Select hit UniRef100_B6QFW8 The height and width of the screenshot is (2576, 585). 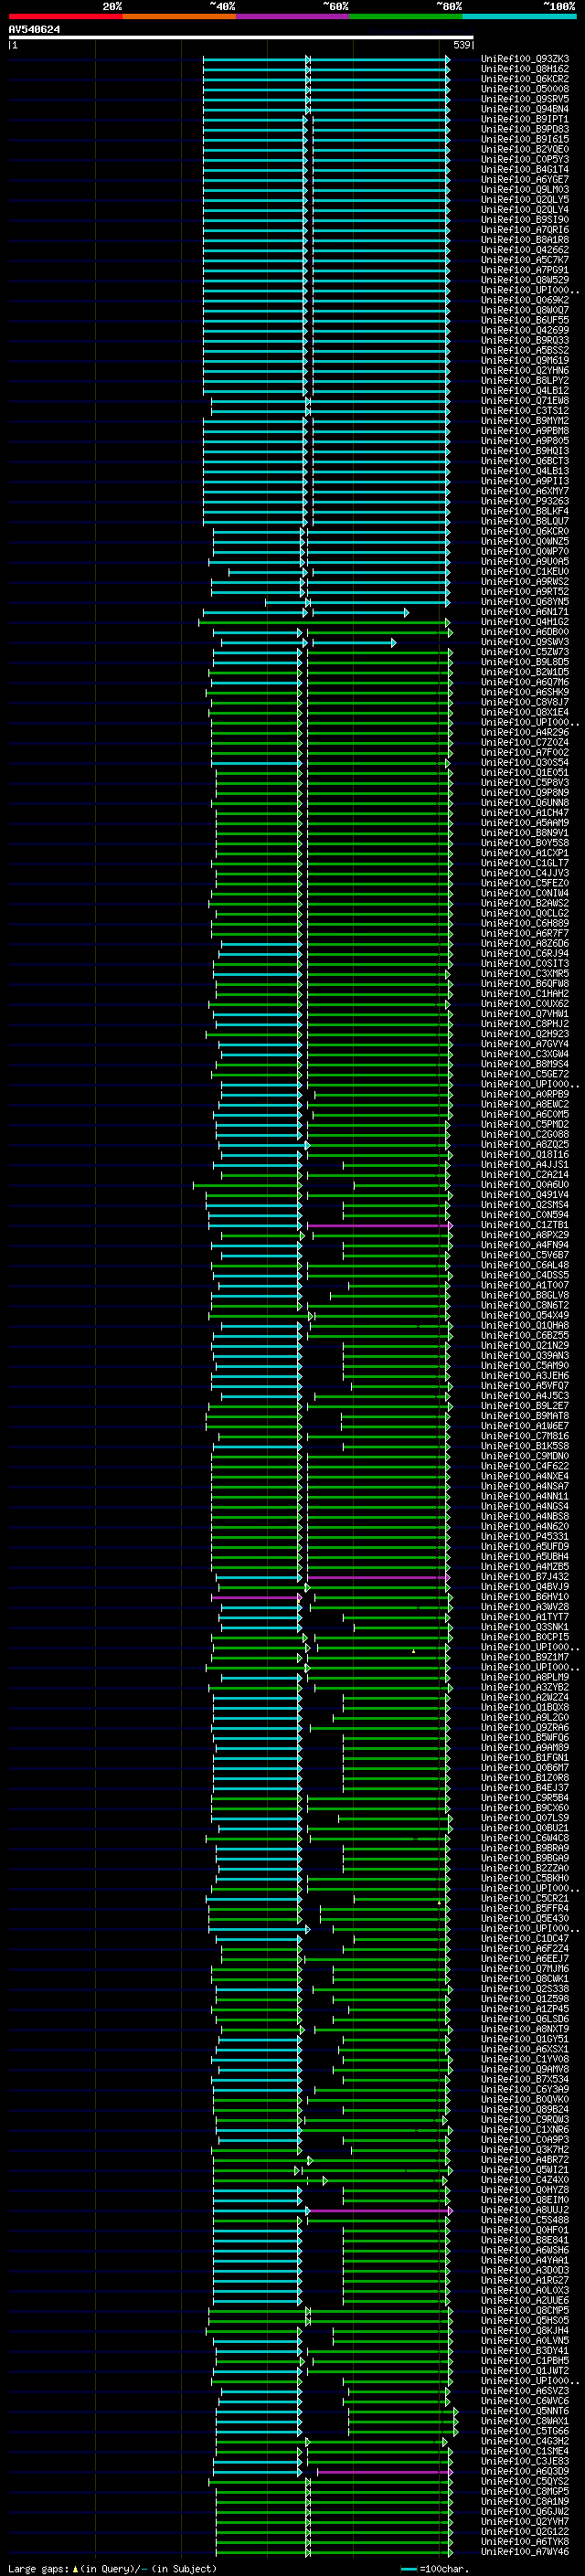coord(525,984)
